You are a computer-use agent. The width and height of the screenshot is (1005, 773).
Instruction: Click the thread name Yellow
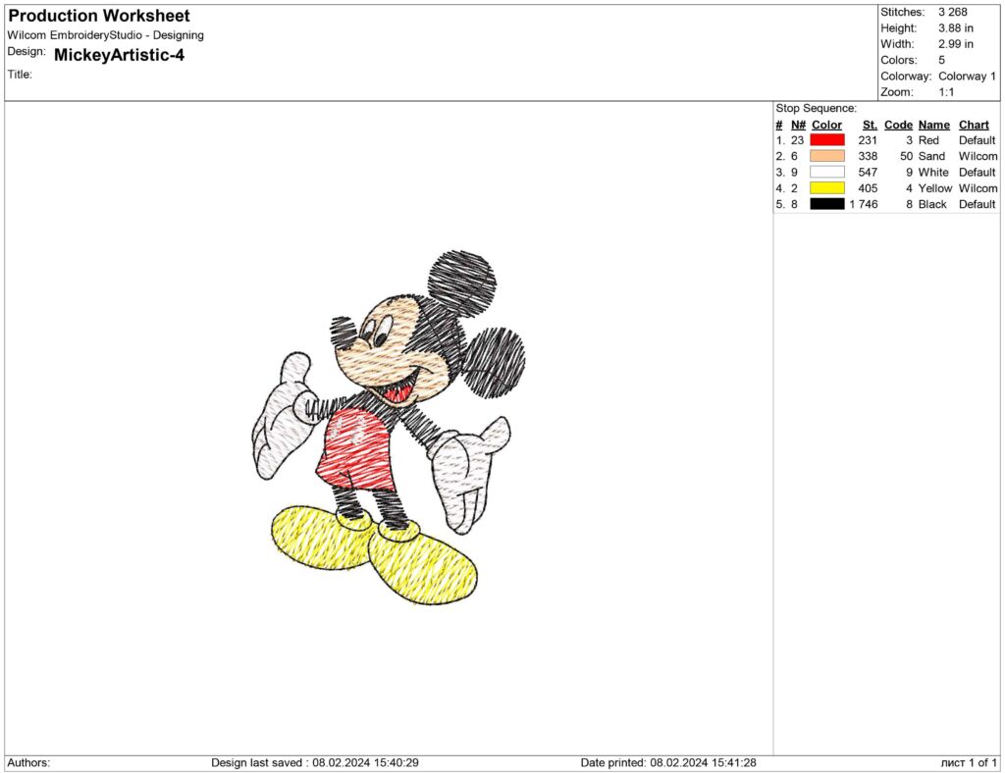coord(935,188)
